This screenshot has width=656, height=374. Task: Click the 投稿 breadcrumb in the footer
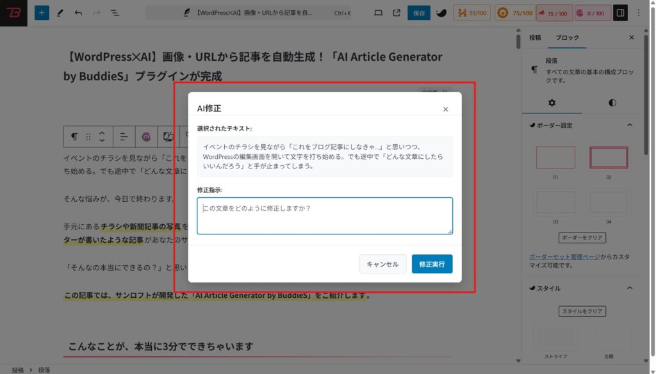pyautogui.click(x=17, y=370)
